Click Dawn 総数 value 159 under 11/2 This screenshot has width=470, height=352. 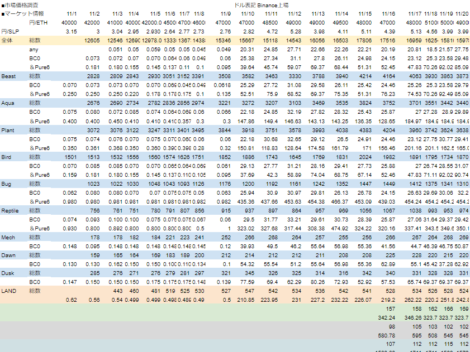click(x=95, y=256)
